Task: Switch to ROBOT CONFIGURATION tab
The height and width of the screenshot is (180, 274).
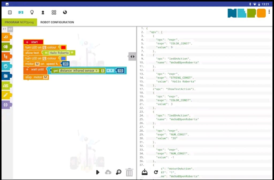Action: click(x=57, y=22)
